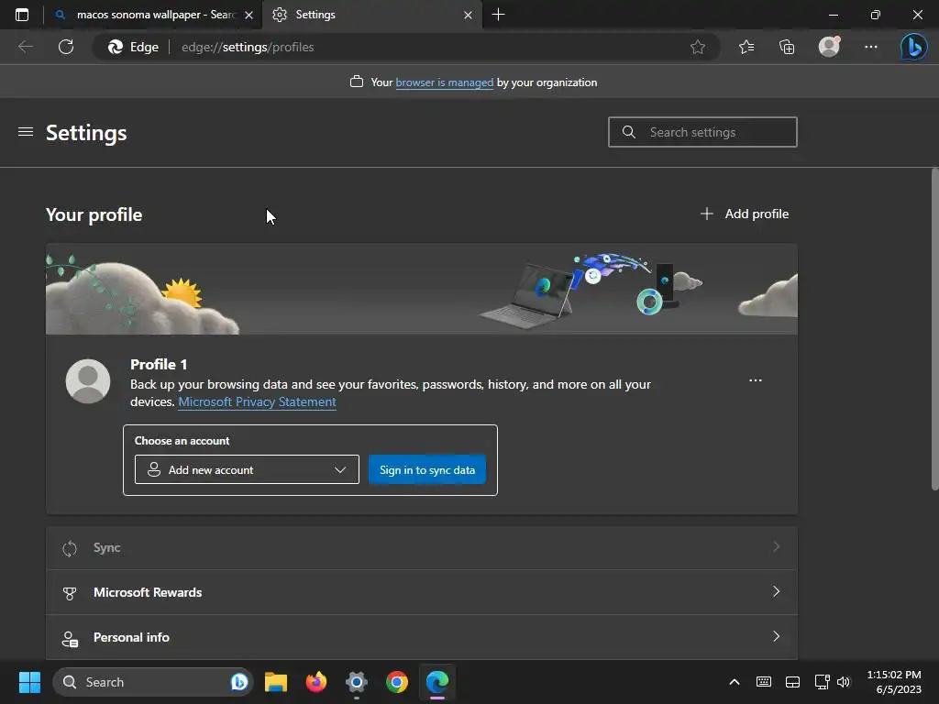The image size is (939, 704).
Task: Open Microsoft Rewards settings row
Action: [422, 592]
